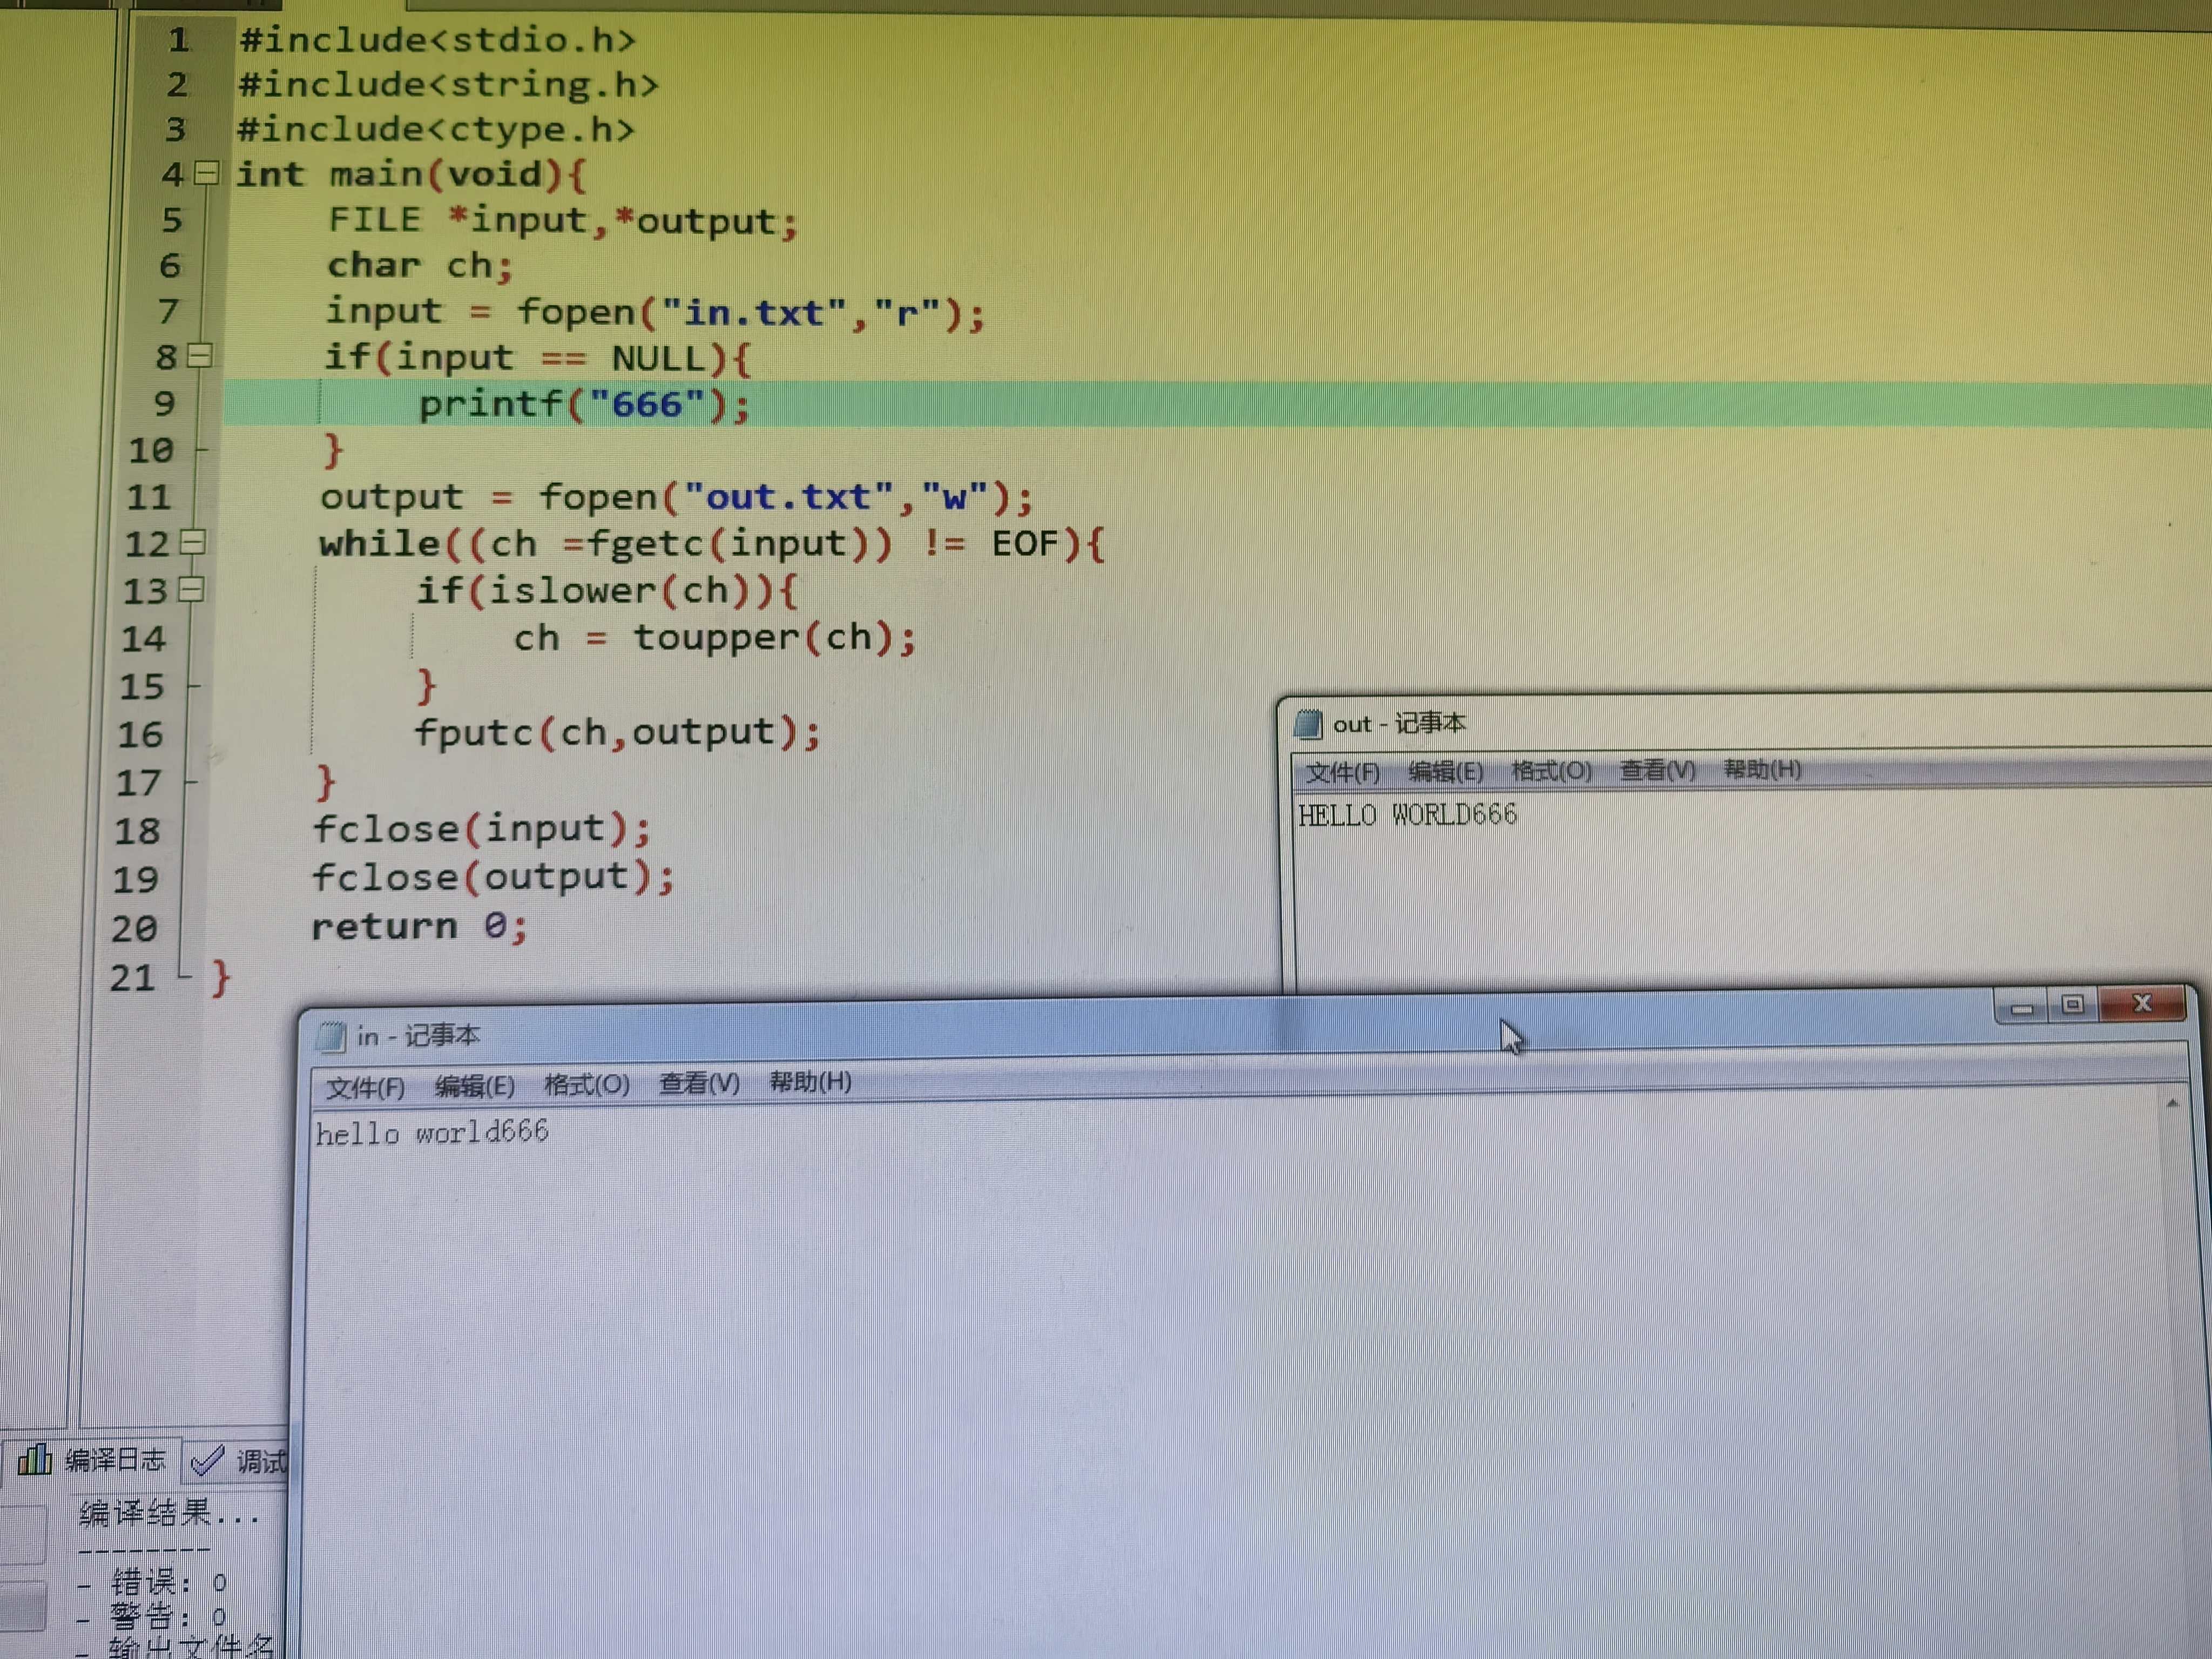Collapse the while loop fold at line 12
The width and height of the screenshot is (2212, 1659).
[x=194, y=542]
